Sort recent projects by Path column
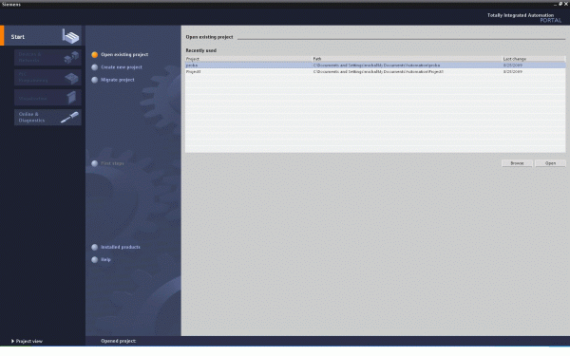Image resolution: width=570 pixels, height=356 pixels. click(408, 59)
